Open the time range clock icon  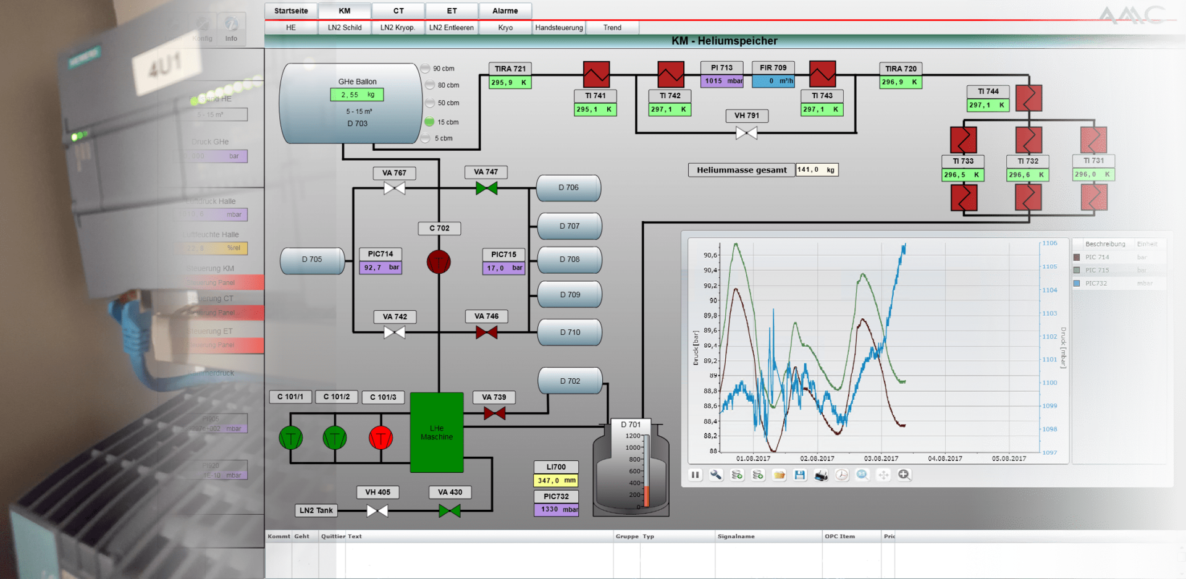point(842,475)
